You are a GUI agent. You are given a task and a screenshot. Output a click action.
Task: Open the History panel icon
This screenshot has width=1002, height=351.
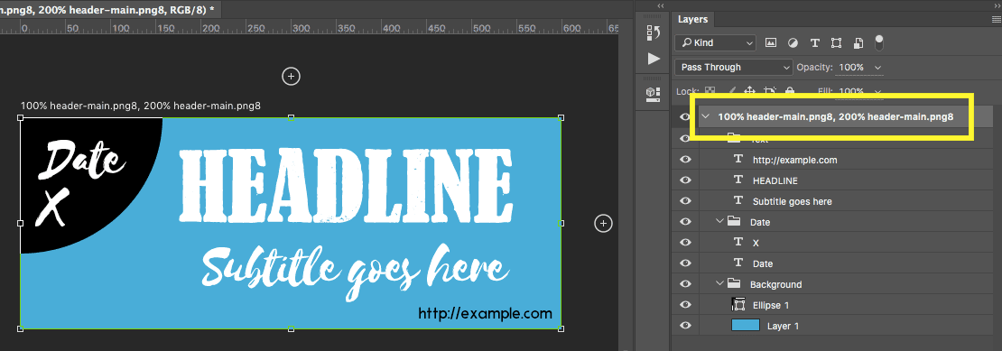point(653,33)
